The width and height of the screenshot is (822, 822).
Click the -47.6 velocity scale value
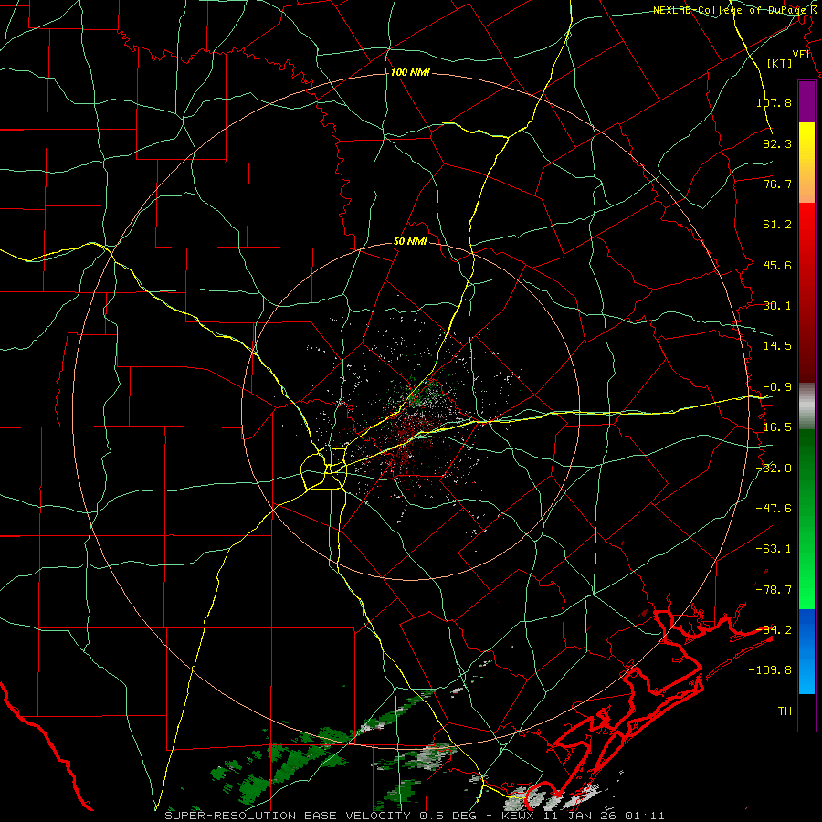pyautogui.click(x=774, y=509)
